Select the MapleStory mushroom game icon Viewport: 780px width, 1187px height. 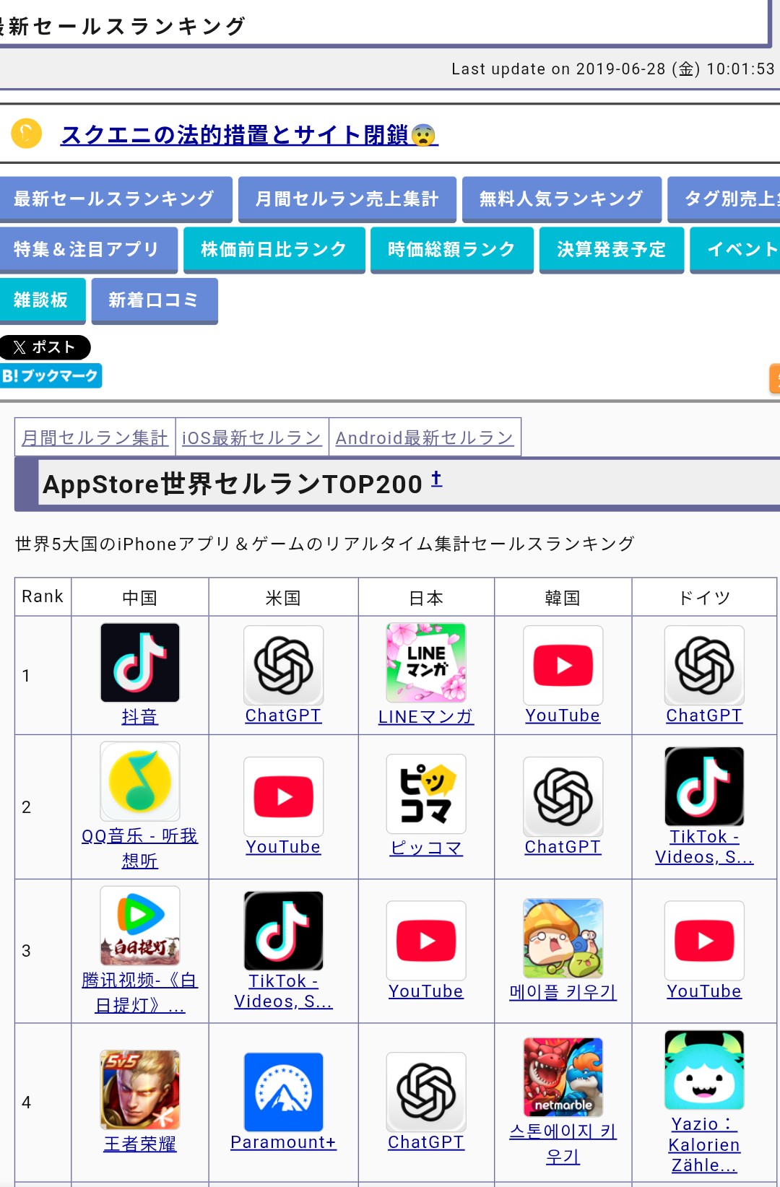[x=563, y=939]
